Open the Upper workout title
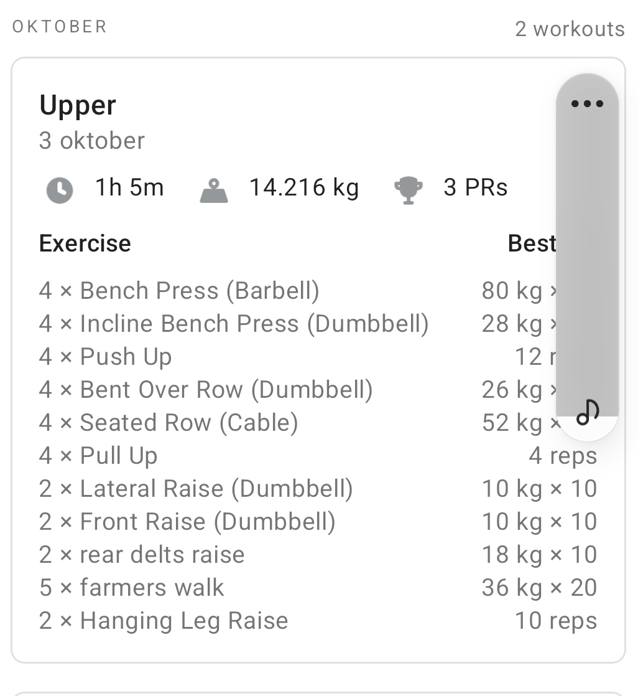The height and width of the screenshot is (696, 638). pyautogui.click(x=78, y=105)
